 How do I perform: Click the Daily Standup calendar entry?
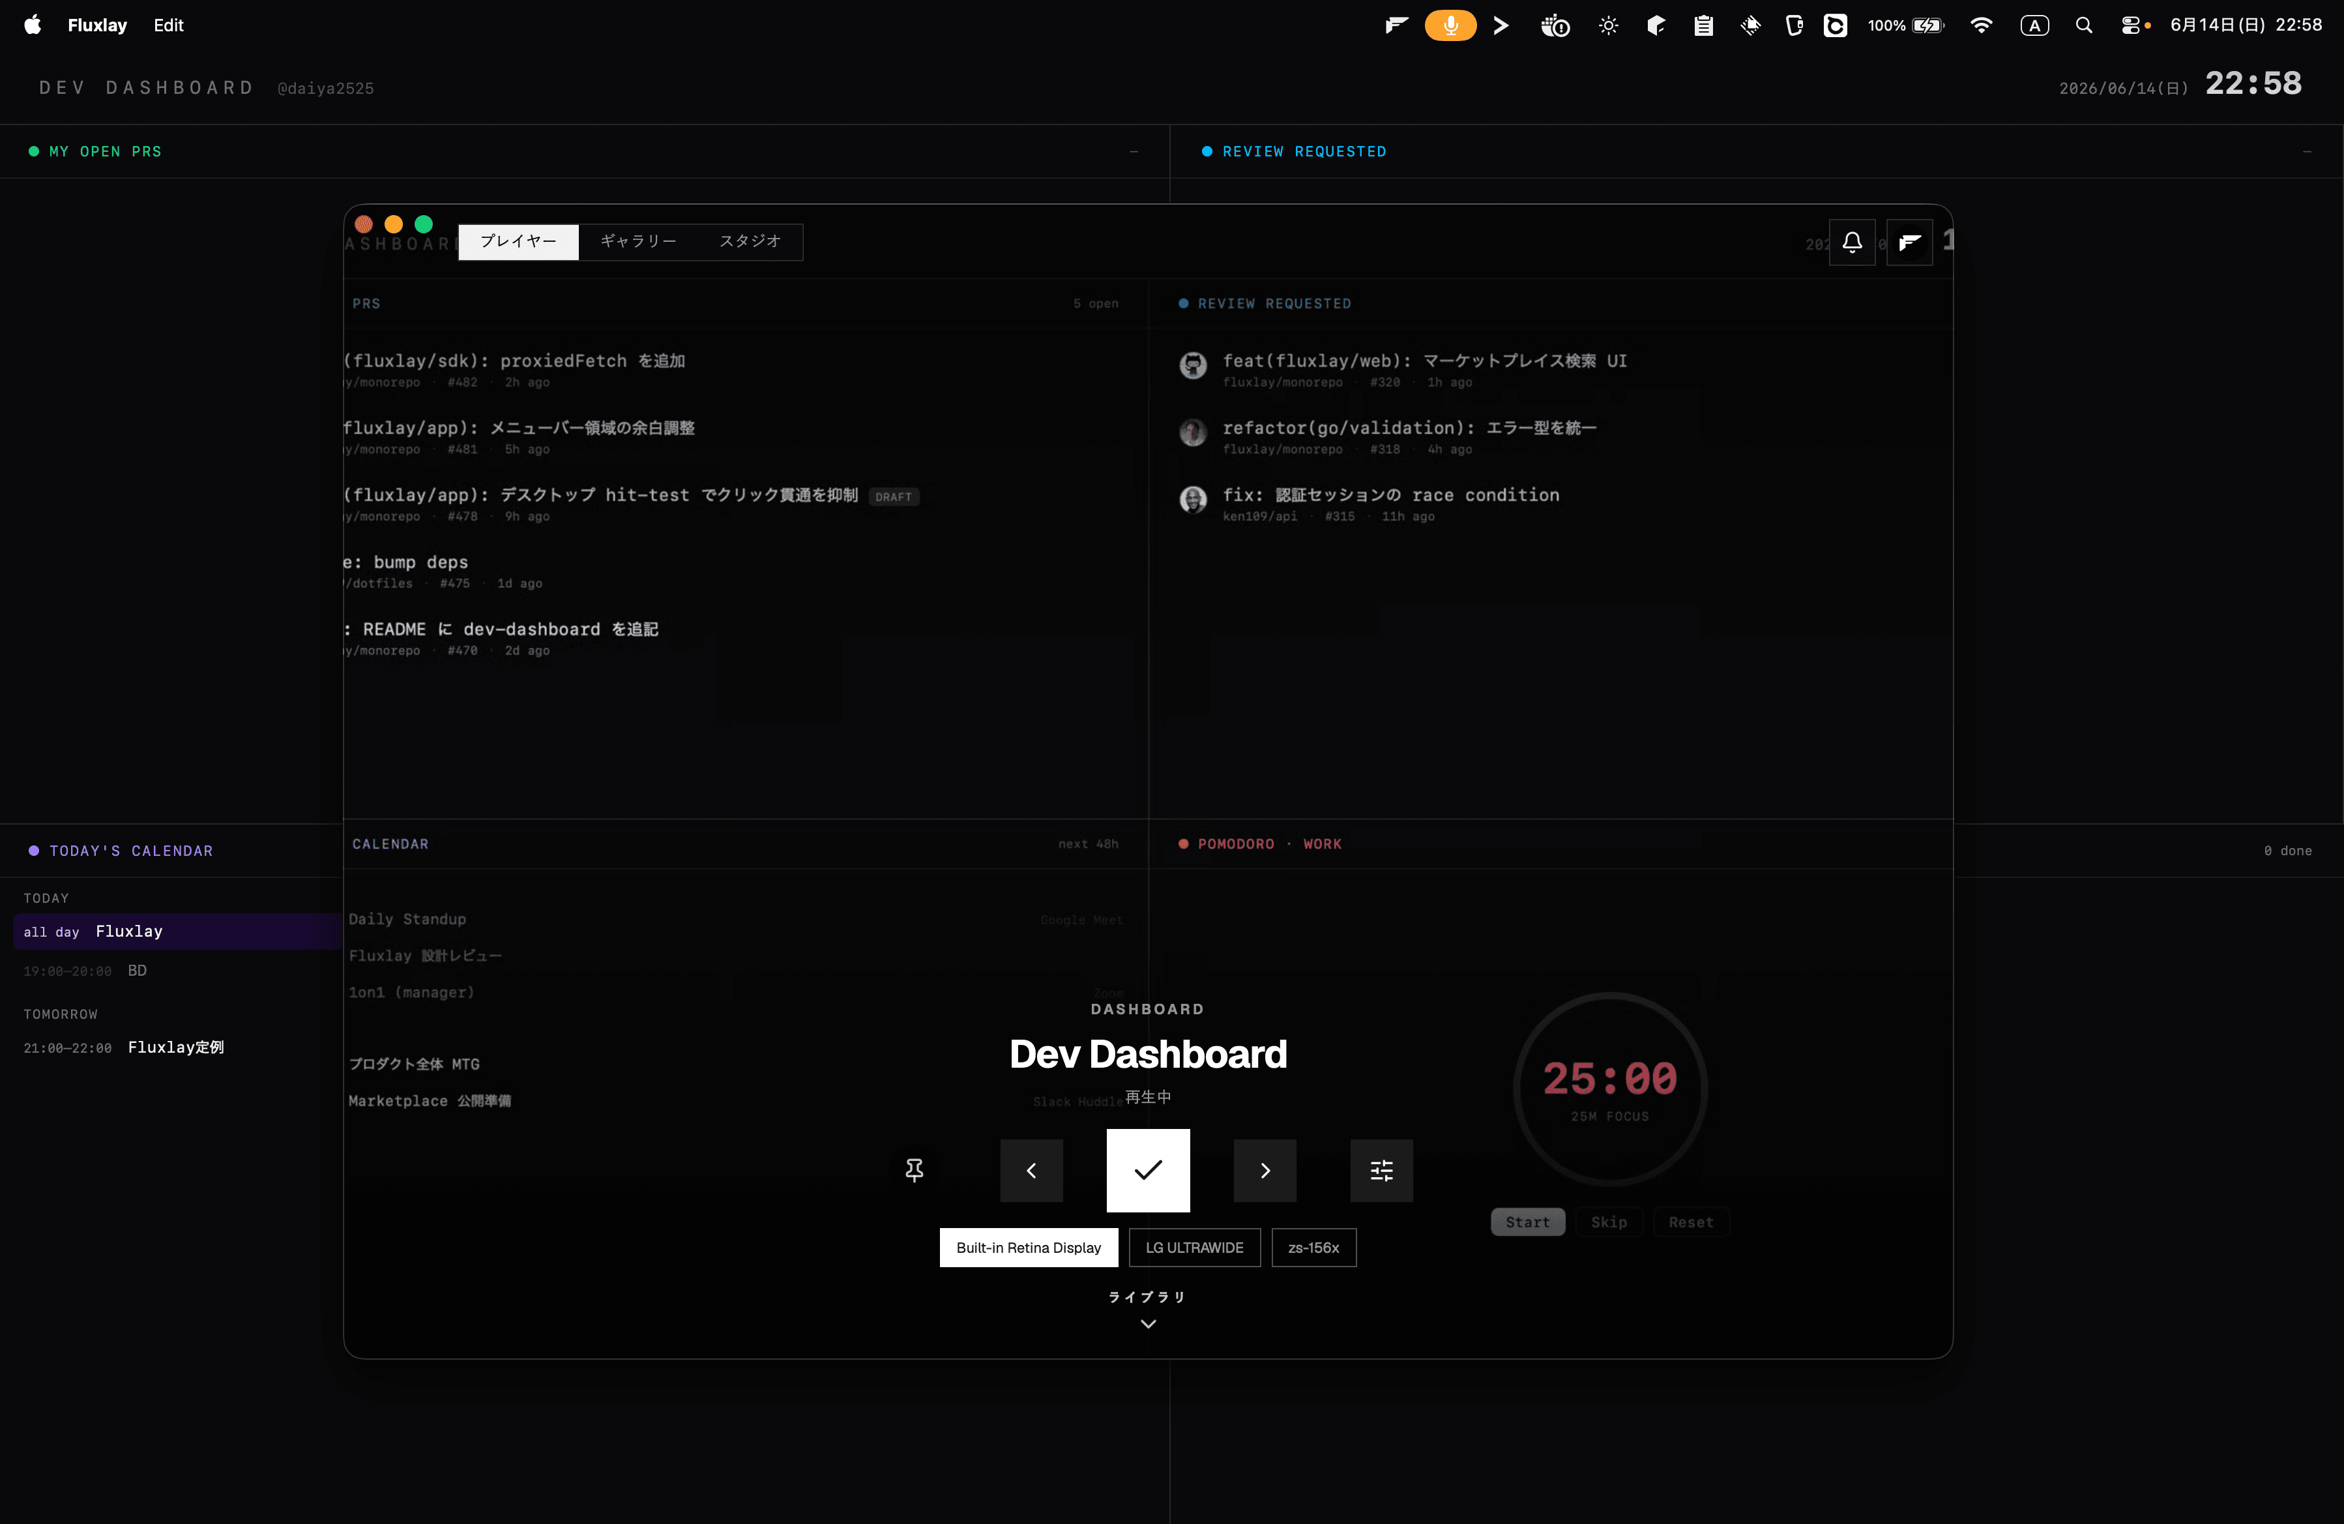pos(407,919)
